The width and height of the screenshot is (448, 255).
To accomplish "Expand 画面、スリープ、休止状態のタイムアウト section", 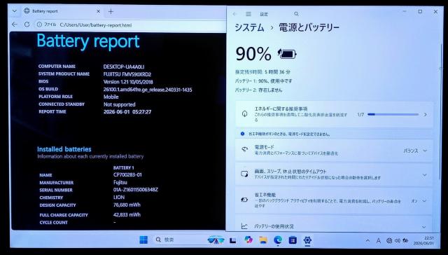I will pos(334,174).
